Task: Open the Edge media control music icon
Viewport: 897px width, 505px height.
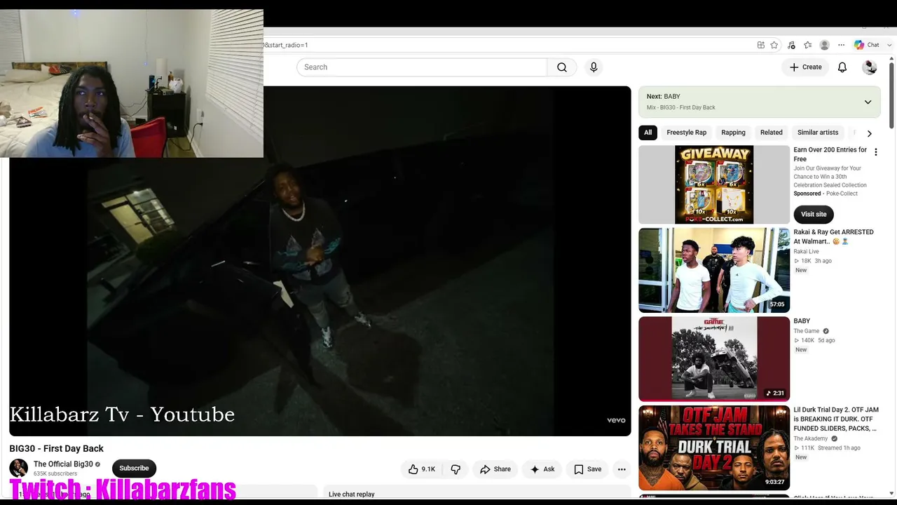Action: (x=791, y=45)
